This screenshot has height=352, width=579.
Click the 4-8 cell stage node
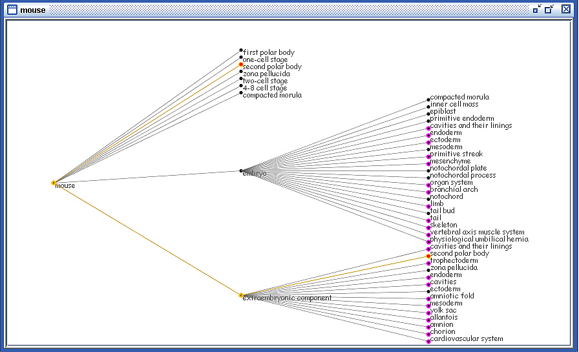241,86
